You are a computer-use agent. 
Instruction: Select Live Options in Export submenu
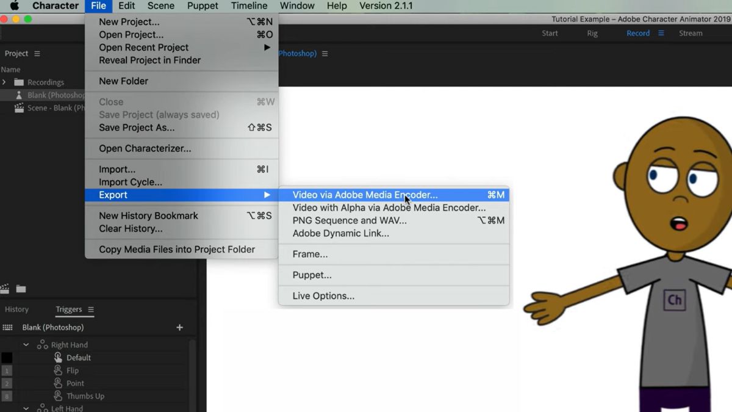(x=393, y=296)
